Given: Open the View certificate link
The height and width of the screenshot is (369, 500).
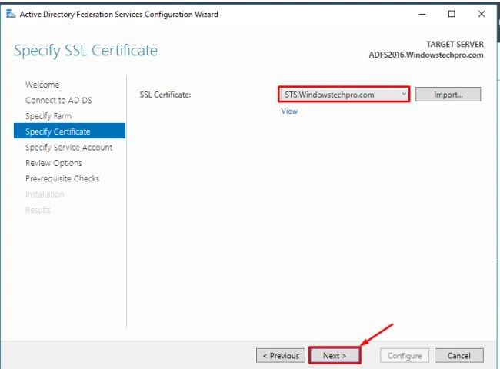Looking at the screenshot, I should click(x=289, y=111).
